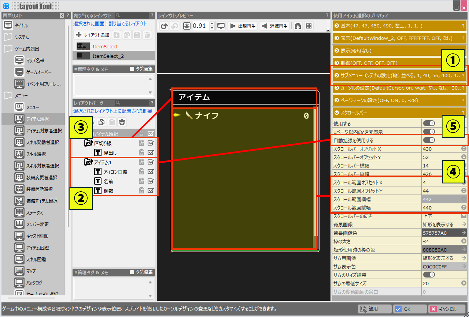Toggle the サムのサイズ調整 switch
The image size is (469, 317).
[x=429, y=275]
